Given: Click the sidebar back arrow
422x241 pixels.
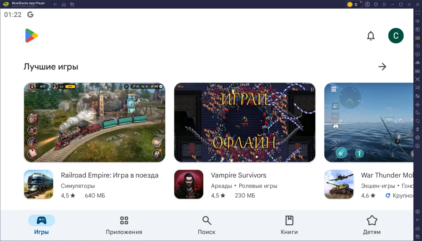Looking at the screenshot, I should click(418, 220).
